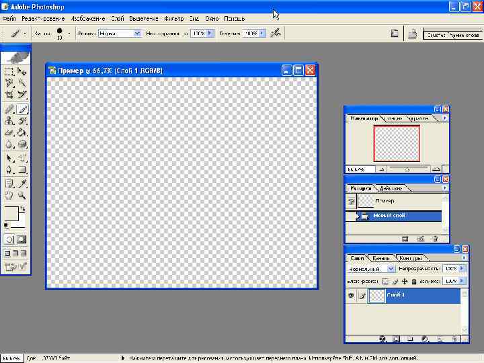Open the Окно menu
The height and width of the screenshot is (363, 484).
click(212, 19)
